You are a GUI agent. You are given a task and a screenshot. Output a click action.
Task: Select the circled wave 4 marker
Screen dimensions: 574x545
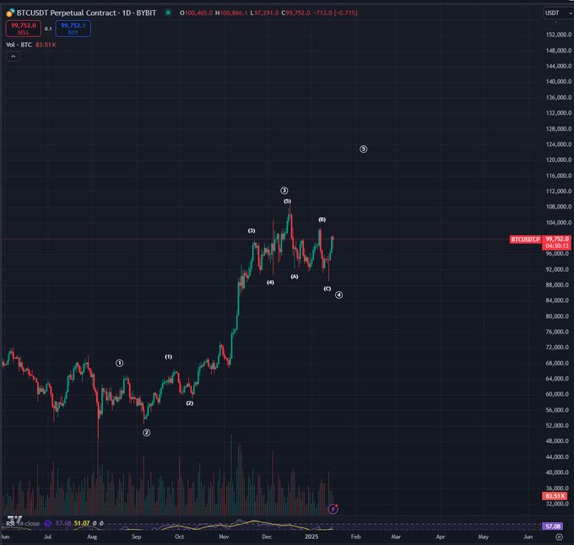[x=338, y=294]
